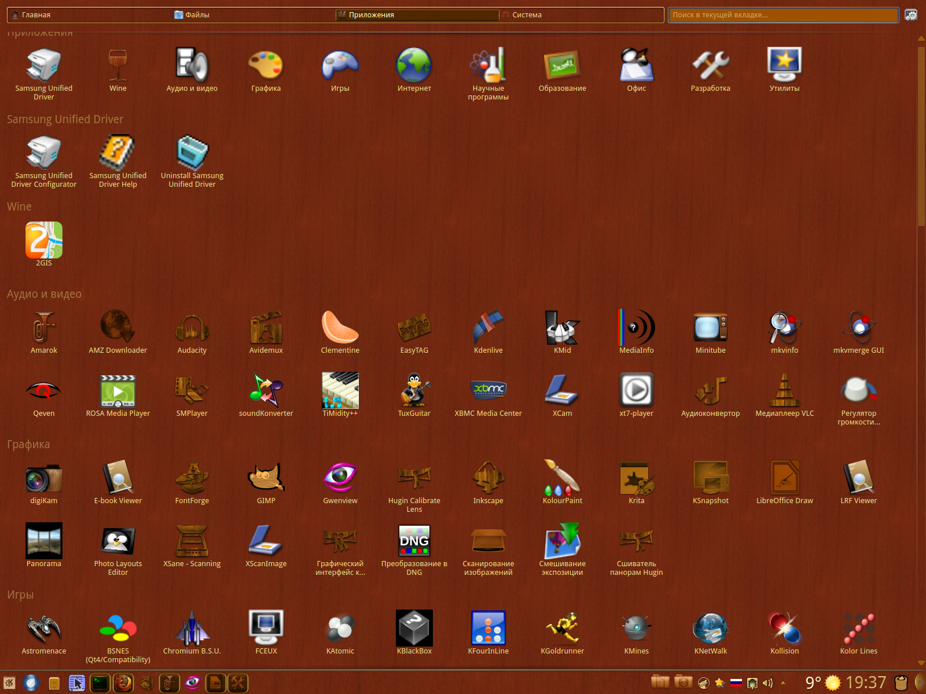Launch the Astromenace game
Screen dimensions: 926x694
(44, 633)
